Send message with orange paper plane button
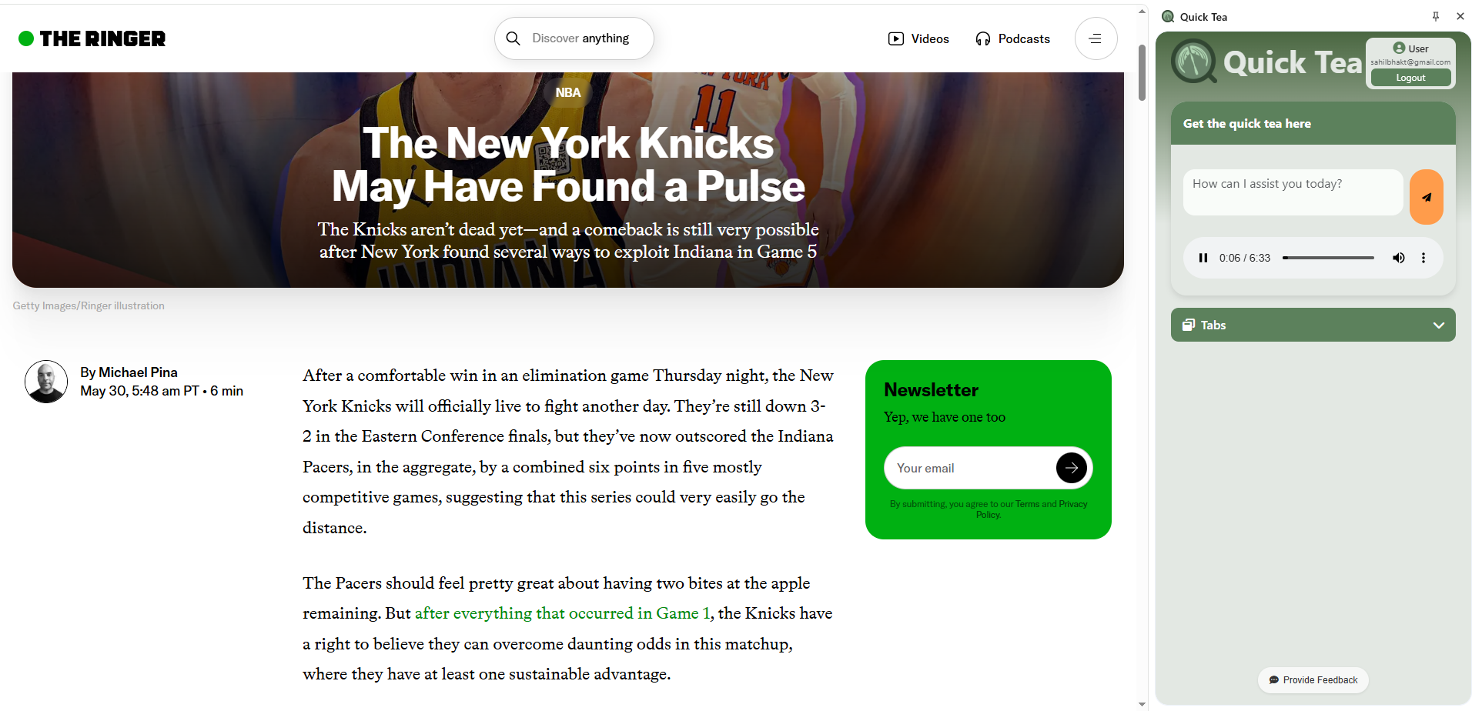 (x=1426, y=197)
